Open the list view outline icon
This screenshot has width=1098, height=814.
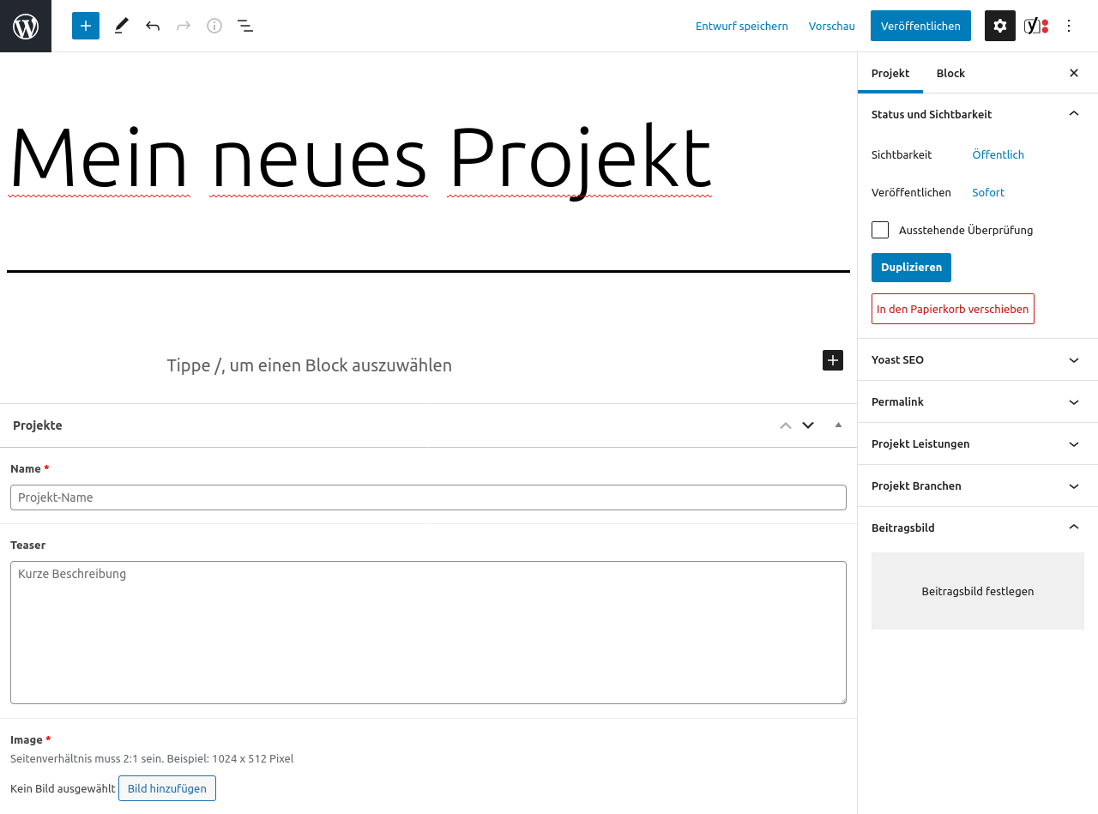pyautogui.click(x=245, y=26)
